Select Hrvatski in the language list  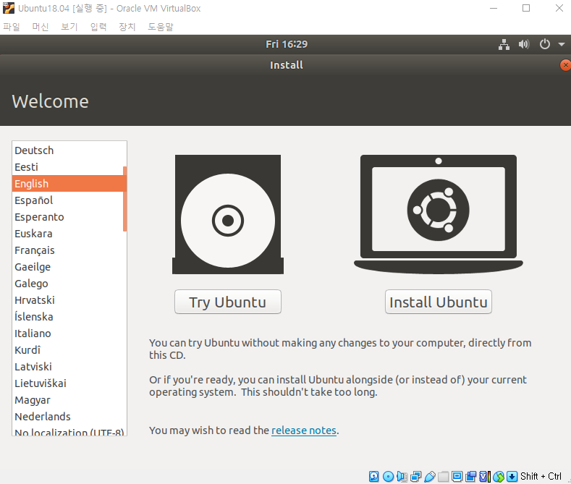coord(68,300)
